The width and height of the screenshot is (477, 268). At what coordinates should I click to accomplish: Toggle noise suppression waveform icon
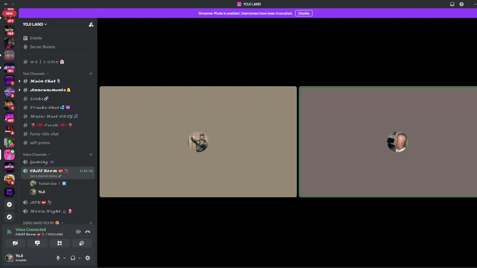click(78, 232)
